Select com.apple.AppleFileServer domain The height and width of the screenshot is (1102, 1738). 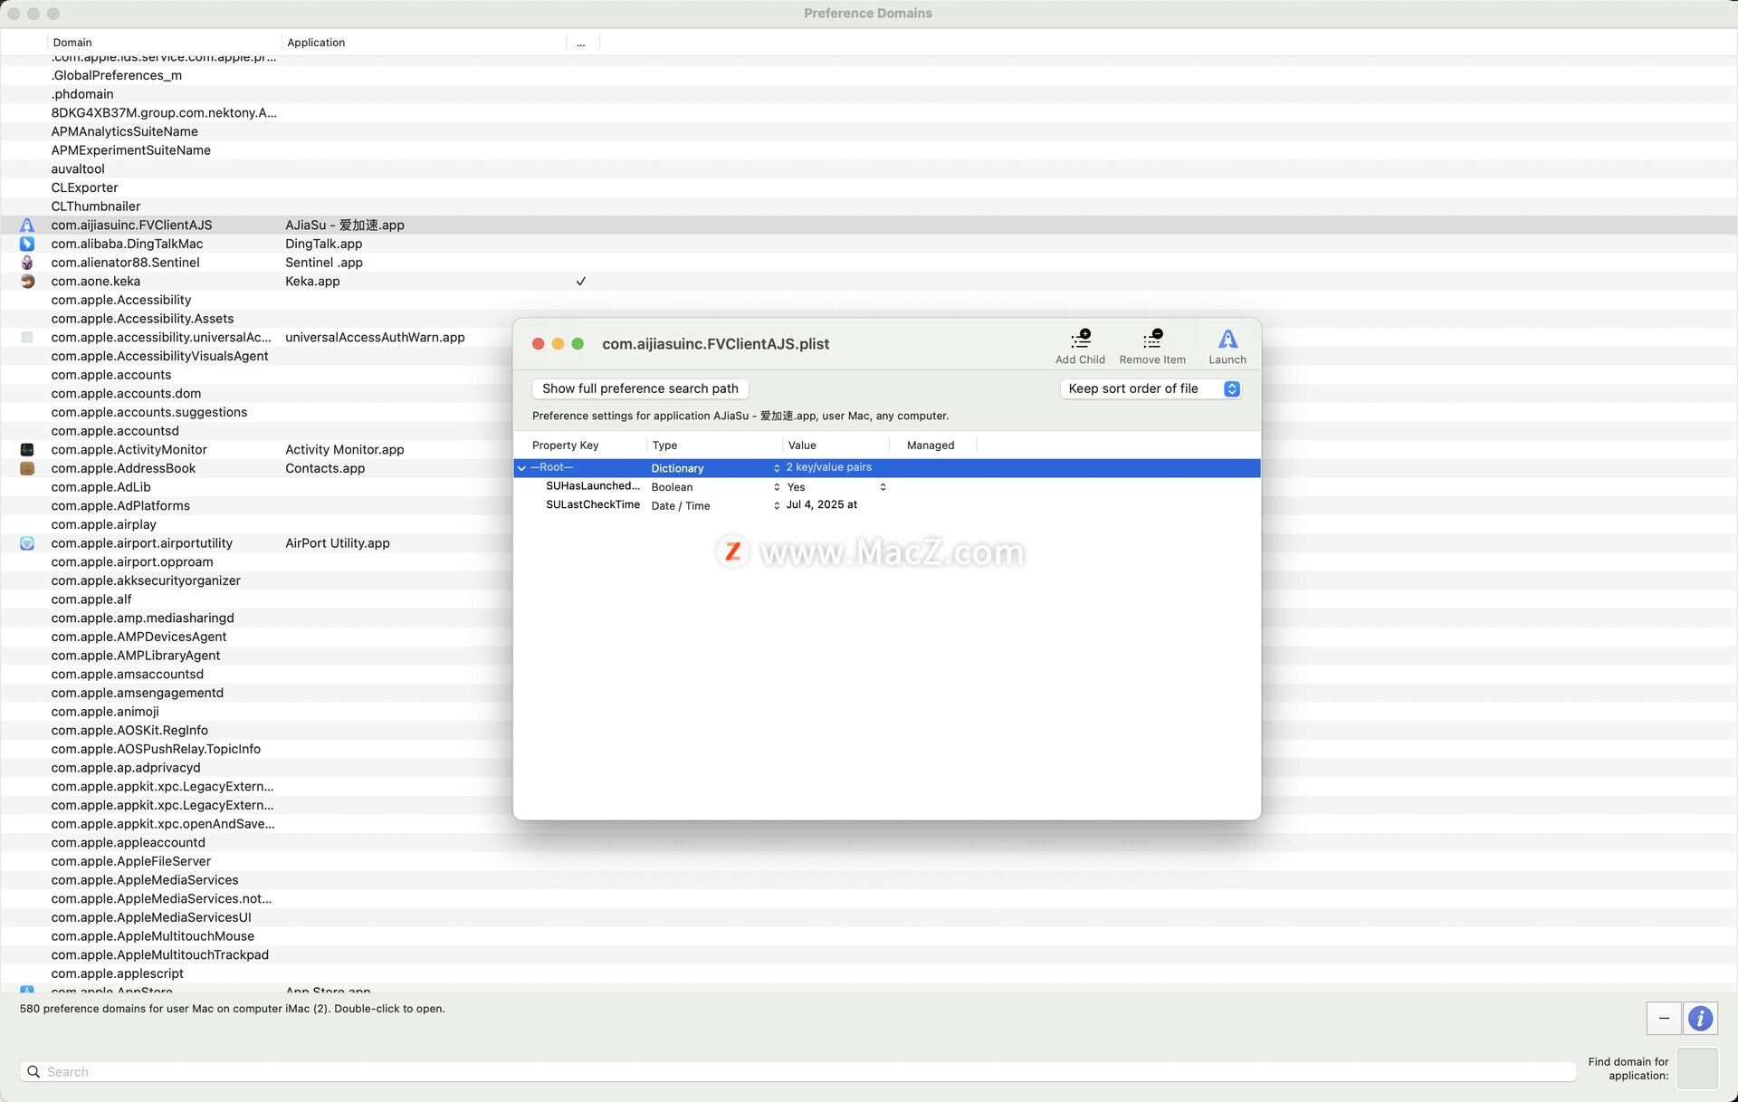tap(869, 862)
